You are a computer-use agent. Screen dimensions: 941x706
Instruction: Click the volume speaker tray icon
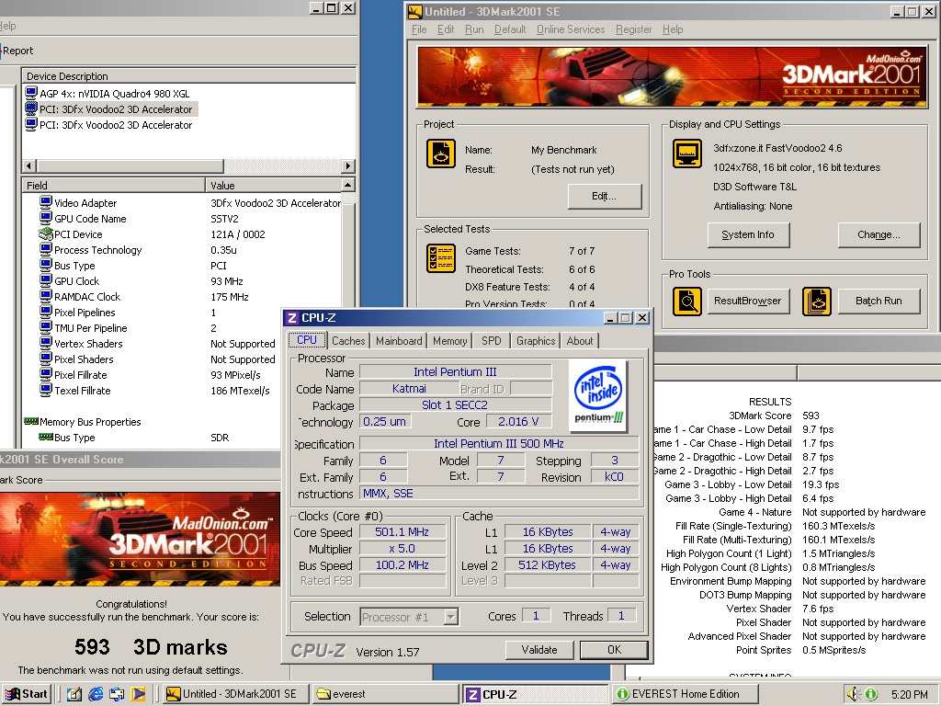click(854, 694)
